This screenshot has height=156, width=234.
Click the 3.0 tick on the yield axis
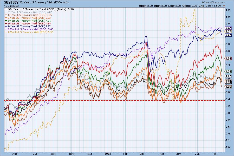(227, 113)
